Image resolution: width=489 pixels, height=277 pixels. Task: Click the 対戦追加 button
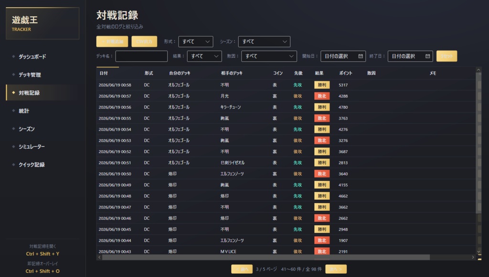point(112,41)
